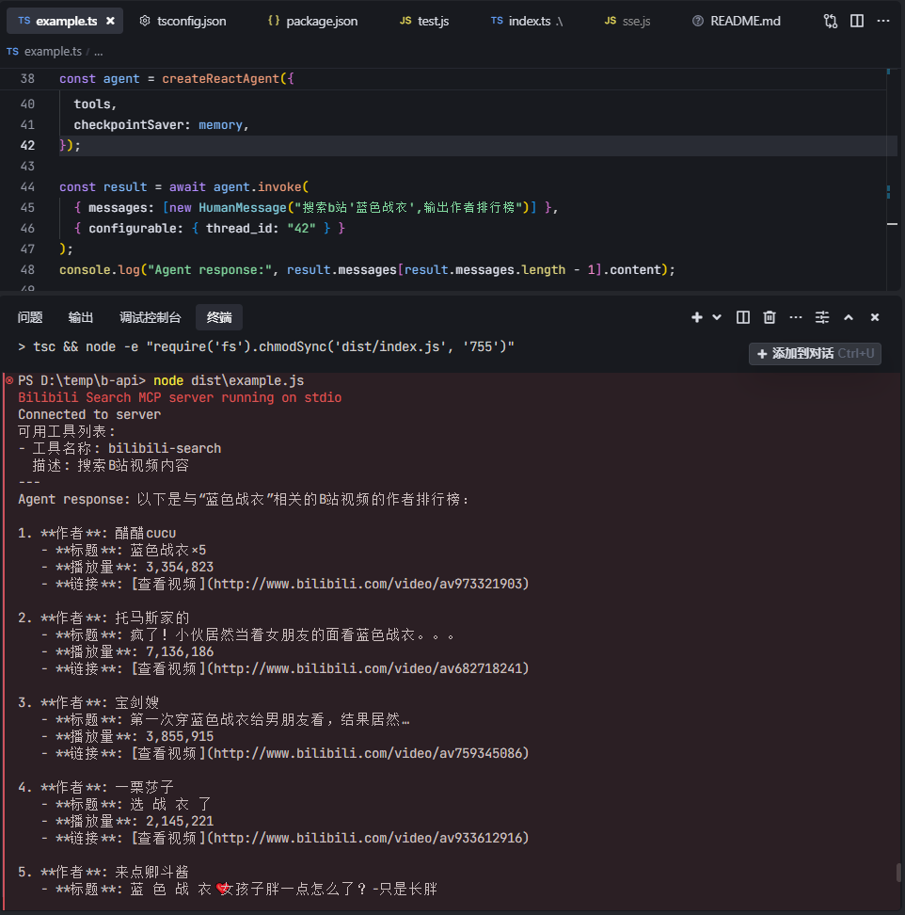Open the sse.js tab
The height and width of the screenshot is (915, 905).
627,21
